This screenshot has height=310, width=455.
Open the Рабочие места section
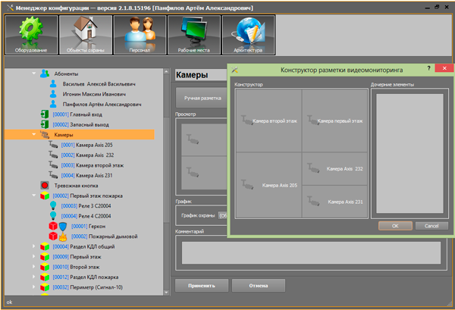pos(193,34)
